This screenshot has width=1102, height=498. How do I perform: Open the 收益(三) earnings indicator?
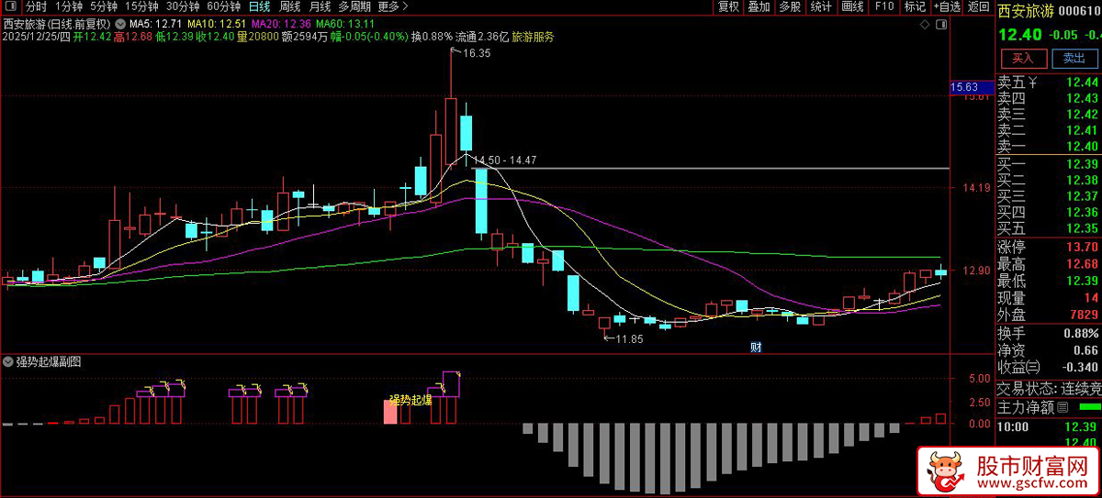point(1019,368)
